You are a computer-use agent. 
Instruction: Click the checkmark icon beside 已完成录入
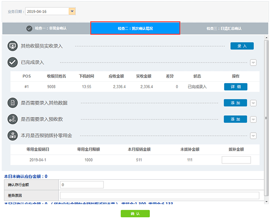(x=13, y=62)
